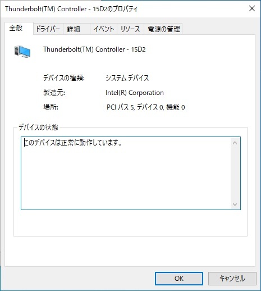Click the computer device icon
This screenshot has height=291, width=261.
click(x=22, y=51)
